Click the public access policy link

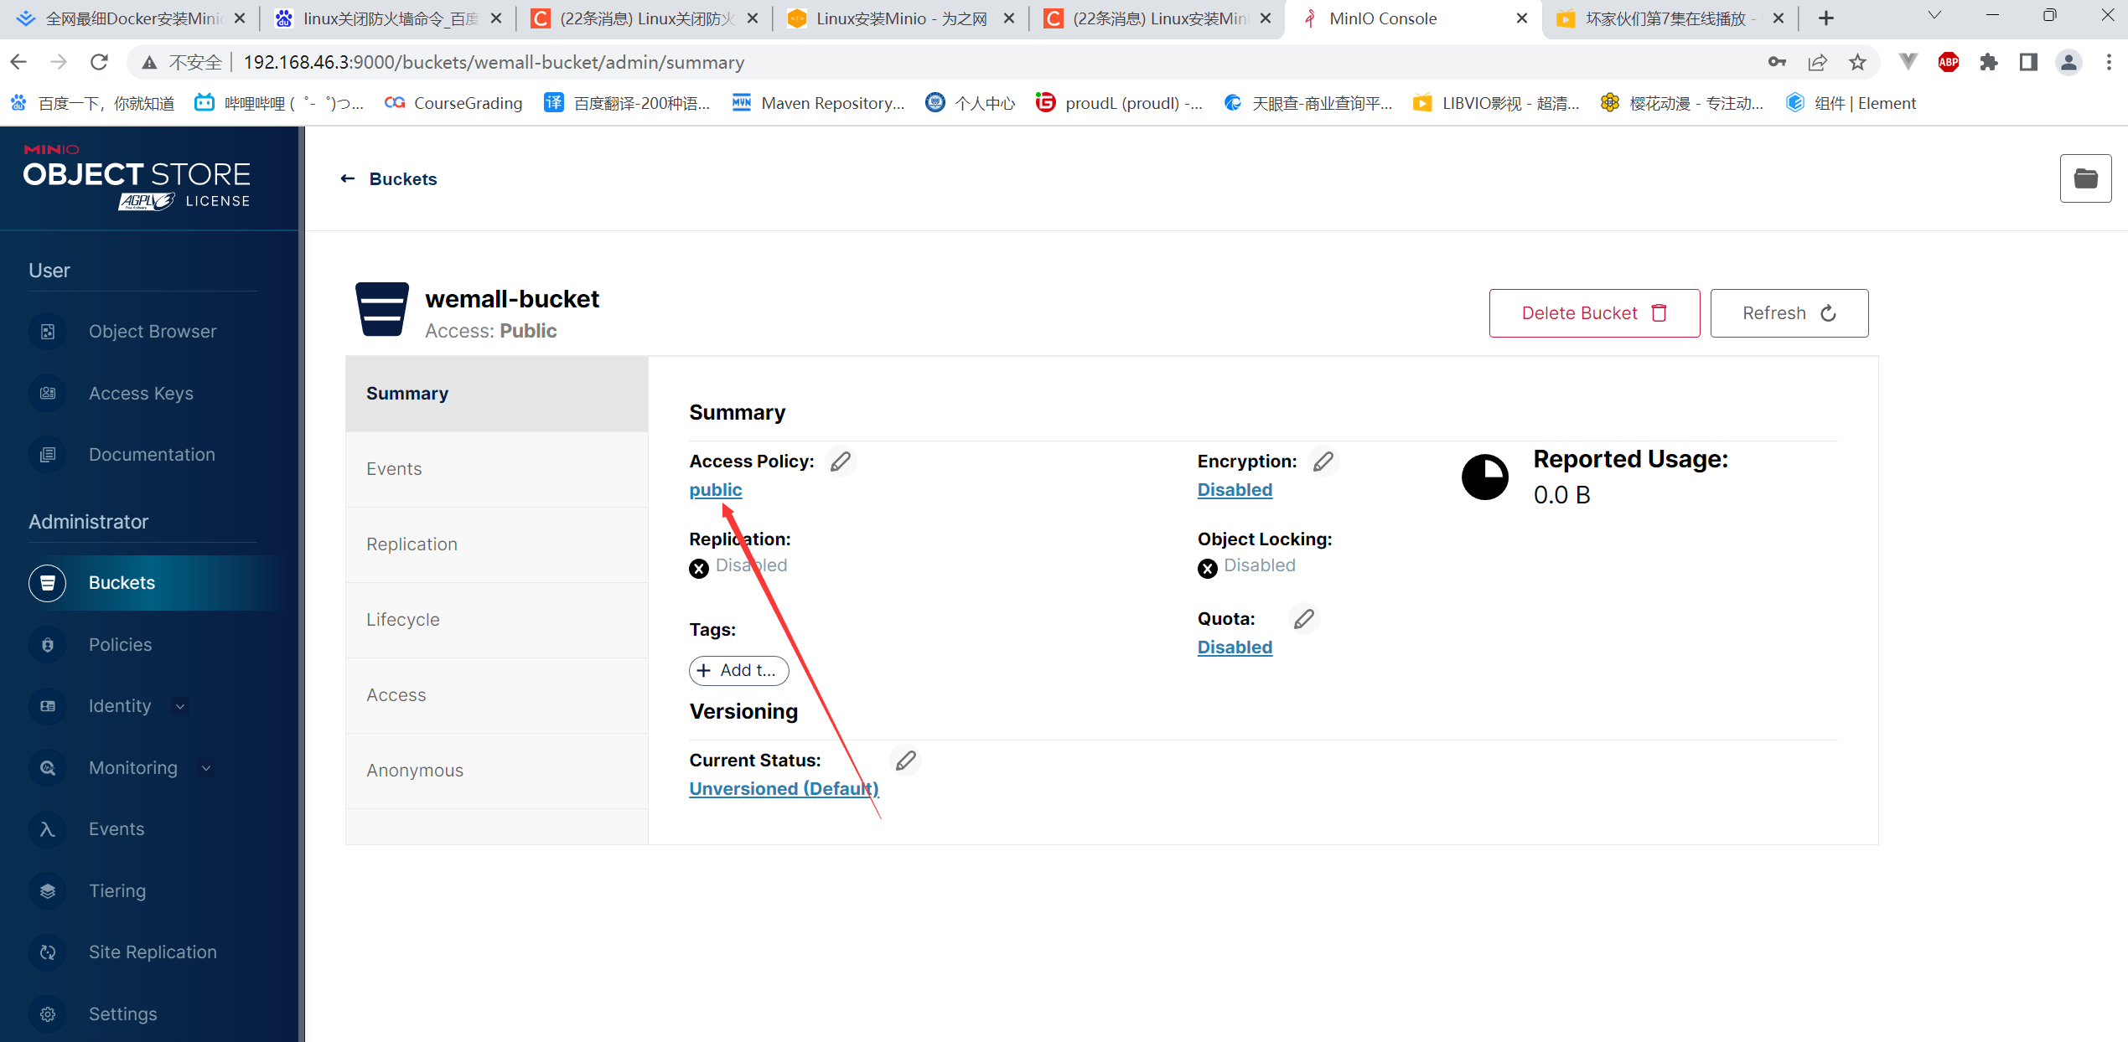pyautogui.click(x=715, y=490)
